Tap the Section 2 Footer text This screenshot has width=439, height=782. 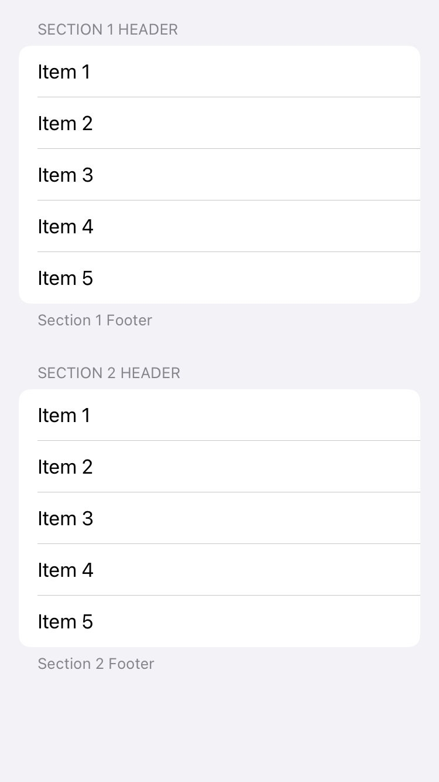(96, 664)
